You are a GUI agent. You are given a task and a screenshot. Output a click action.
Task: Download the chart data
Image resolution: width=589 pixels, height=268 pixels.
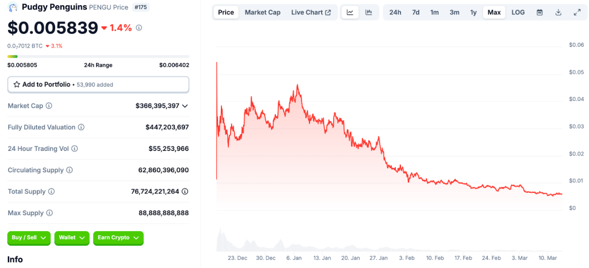559,12
